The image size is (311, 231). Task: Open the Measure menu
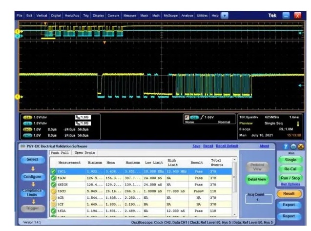(130, 16)
